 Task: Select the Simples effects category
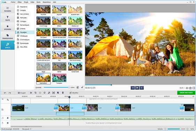25,11
